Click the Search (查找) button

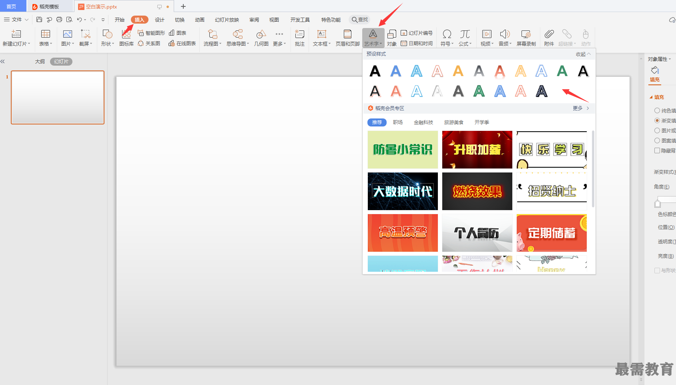tap(359, 20)
